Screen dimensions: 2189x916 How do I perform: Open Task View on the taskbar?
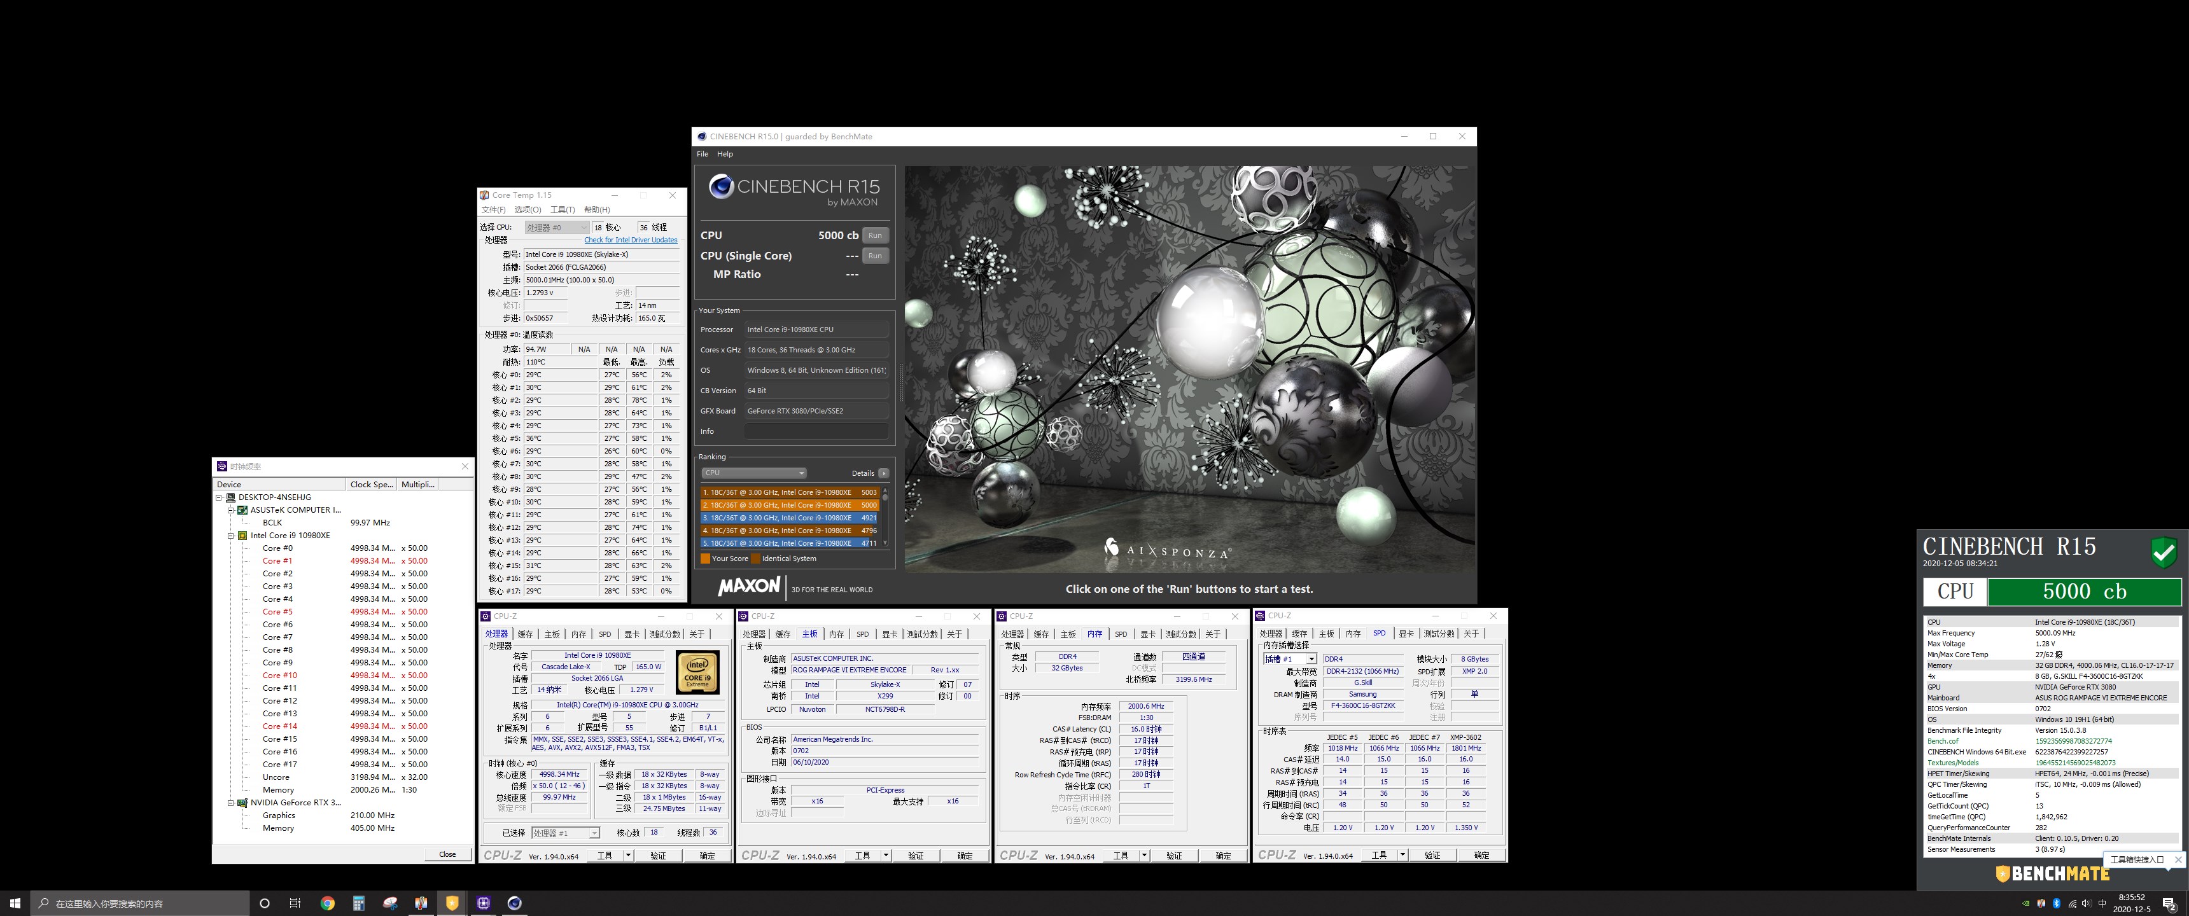click(x=295, y=903)
